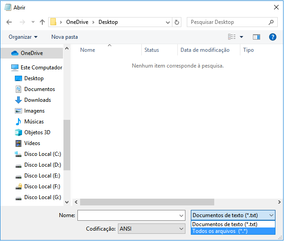Open the Codificação ANSI dropdown
Viewport: 284px width, 241px height.
pyautogui.click(x=152, y=229)
